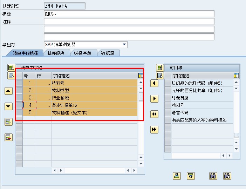Click double right arrow to remove all fields

coord(154,129)
